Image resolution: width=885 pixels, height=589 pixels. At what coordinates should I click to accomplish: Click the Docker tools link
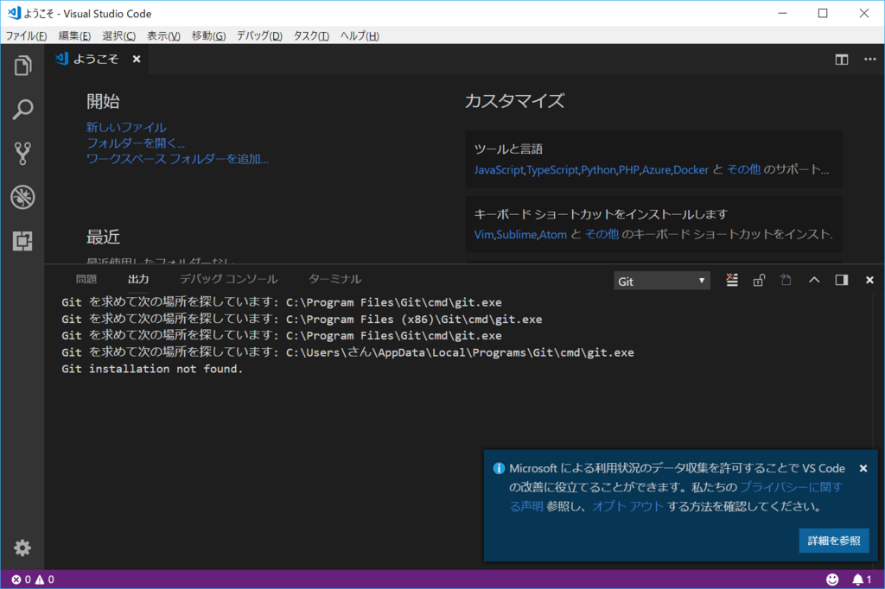pyautogui.click(x=691, y=169)
